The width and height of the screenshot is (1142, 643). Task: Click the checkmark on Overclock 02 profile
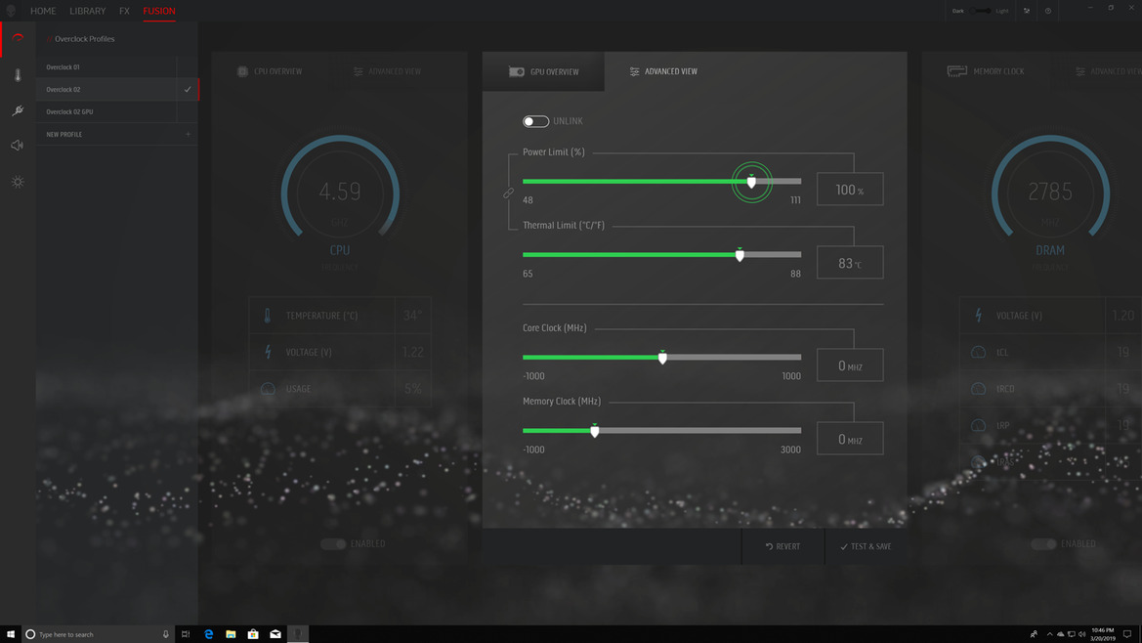pos(188,90)
